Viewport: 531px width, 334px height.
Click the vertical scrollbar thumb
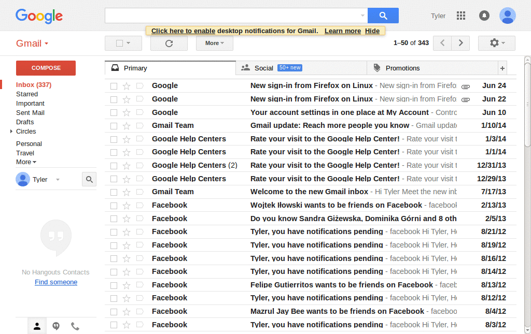point(527,105)
